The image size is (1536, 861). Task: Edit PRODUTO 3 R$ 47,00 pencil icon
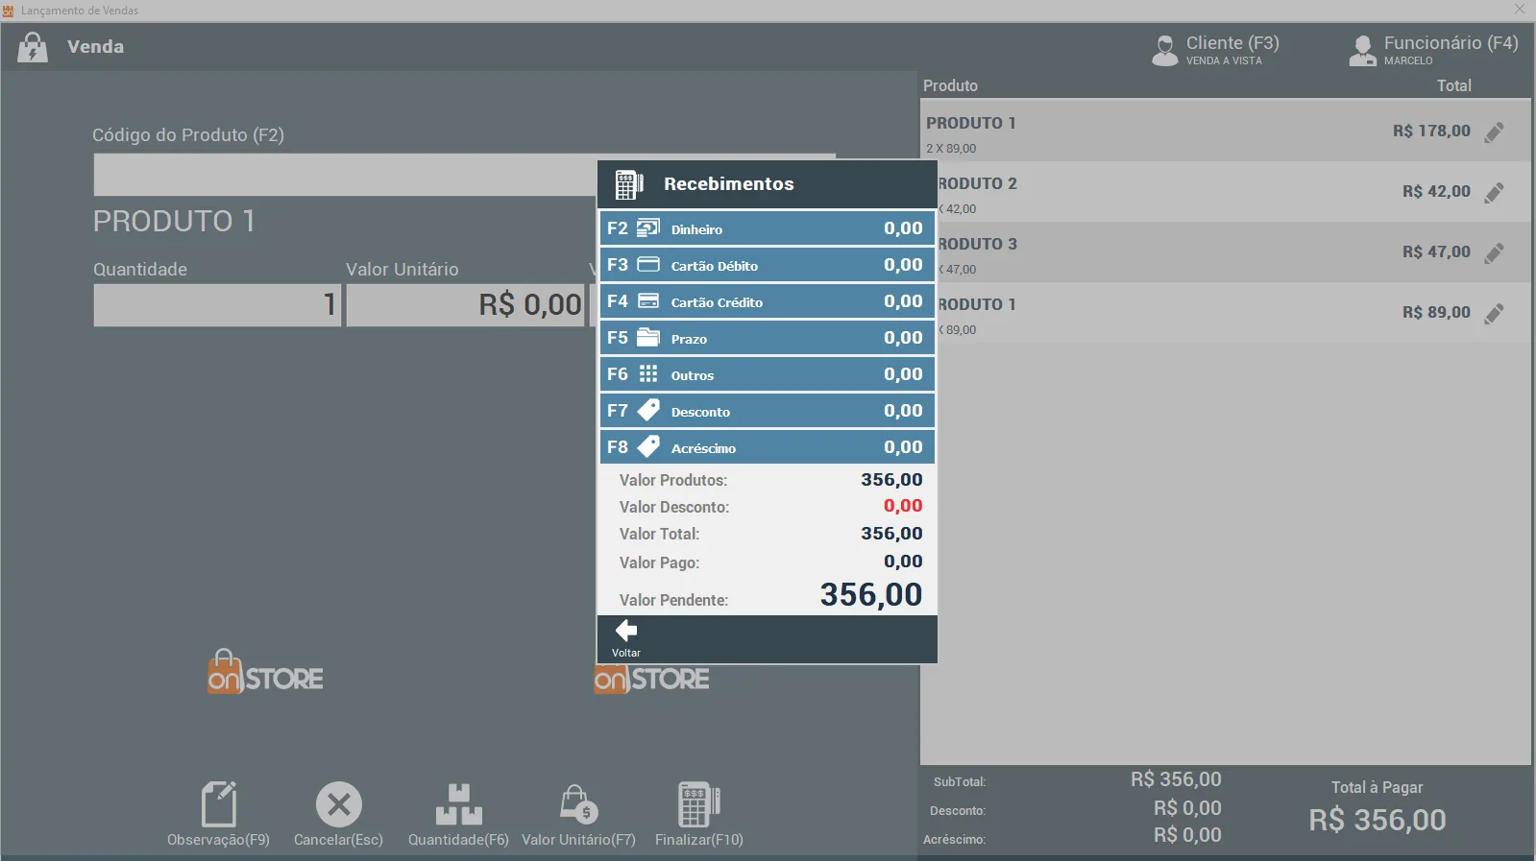(1495, 252)
